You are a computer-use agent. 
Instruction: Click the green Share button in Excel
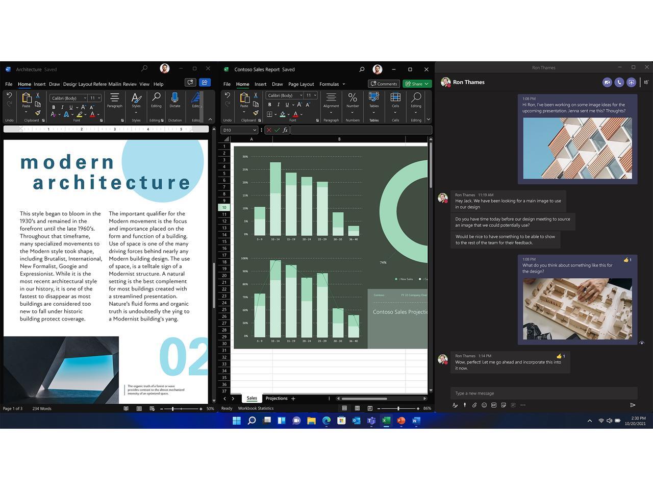pos(417,84)
